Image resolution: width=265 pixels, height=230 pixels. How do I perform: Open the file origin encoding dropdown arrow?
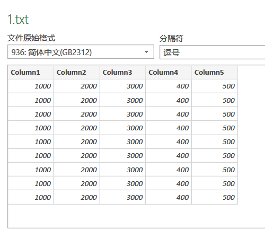click(146, 52)
